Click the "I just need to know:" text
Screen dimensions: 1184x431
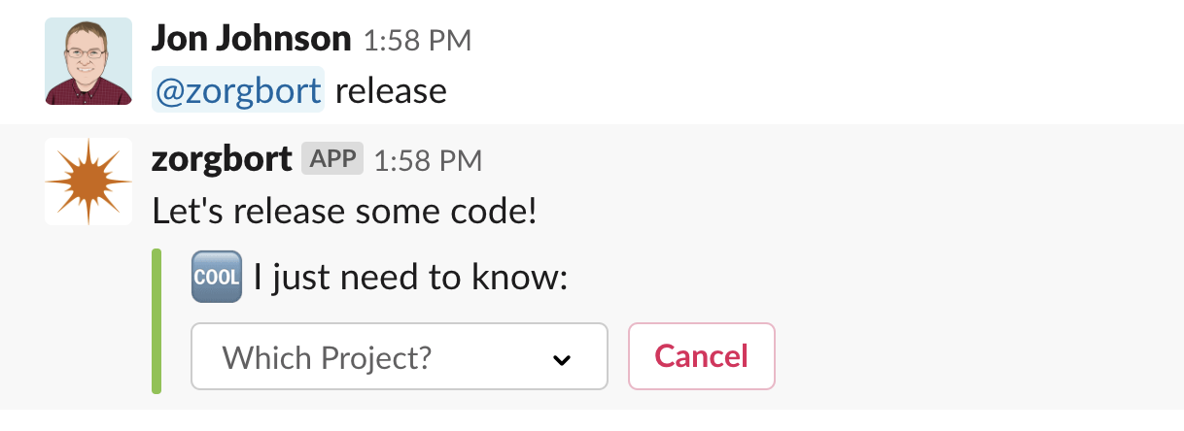410,279
